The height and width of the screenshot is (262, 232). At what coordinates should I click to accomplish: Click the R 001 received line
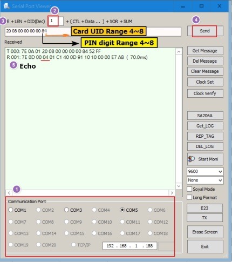pos(77,57)
